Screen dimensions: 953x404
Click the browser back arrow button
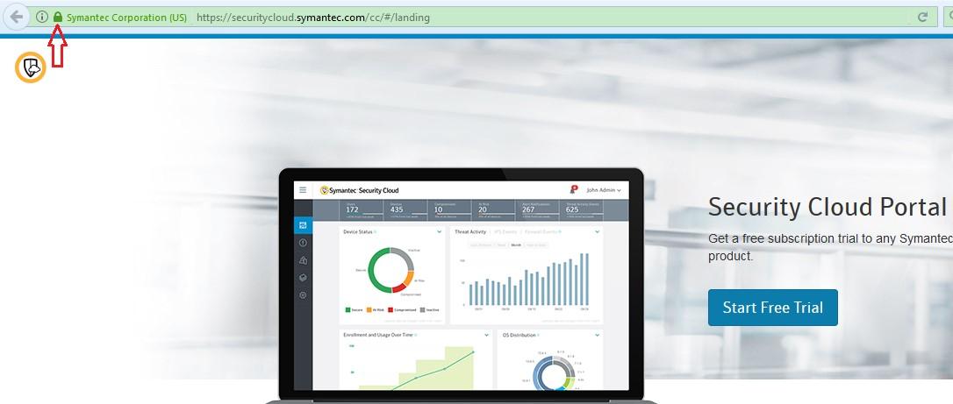point(17,17)
